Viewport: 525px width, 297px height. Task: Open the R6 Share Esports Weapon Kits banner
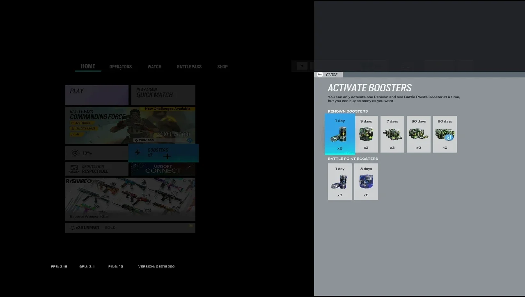[x=130, y=199]
